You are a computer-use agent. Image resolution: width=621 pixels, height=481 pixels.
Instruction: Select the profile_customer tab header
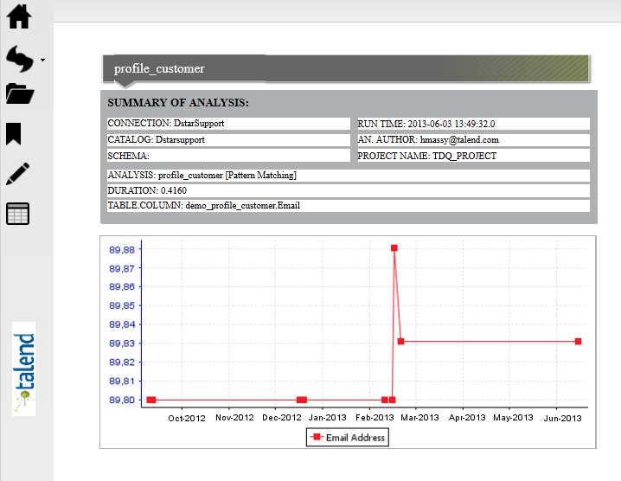coord(159,68)
